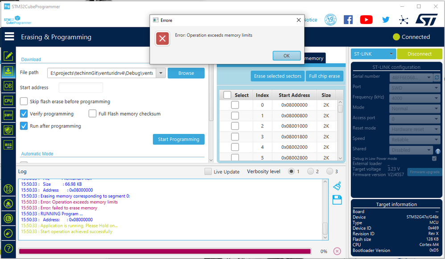Open the shield security icon
The height and width of the screenshot is (259, 445).
[8, 130]
